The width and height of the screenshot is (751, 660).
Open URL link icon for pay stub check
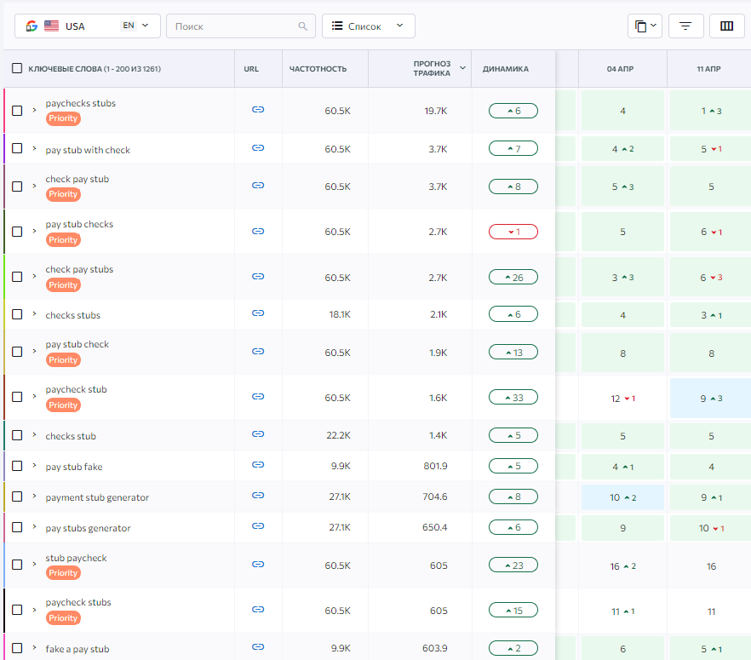tap(258, 352)
